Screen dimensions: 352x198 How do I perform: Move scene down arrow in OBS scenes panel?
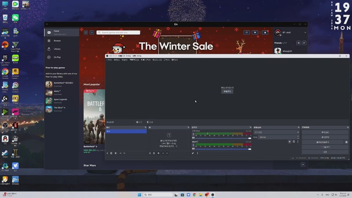125,153
